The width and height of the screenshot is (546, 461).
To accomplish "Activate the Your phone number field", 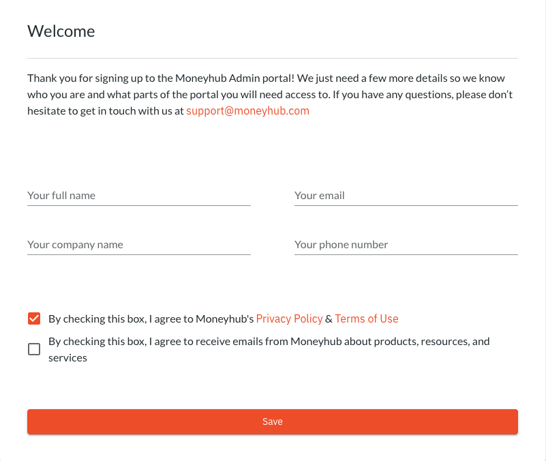I will [x=406, y=245].
